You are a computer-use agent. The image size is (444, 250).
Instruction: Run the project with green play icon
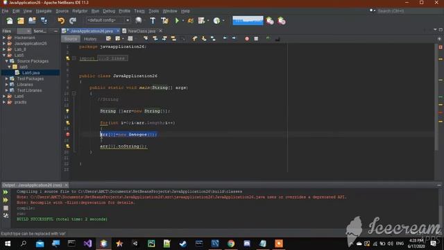point(177,21)
